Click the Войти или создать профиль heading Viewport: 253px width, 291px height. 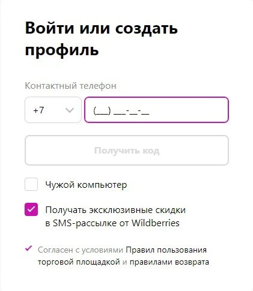(102, 38)
